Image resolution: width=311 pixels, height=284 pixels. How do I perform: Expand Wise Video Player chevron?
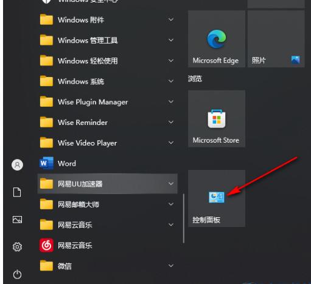pyautogui.click(x=171, y=143)
